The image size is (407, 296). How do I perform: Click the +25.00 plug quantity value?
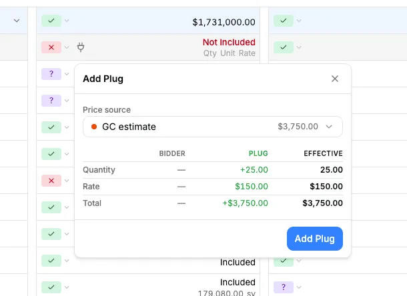pyautogui.click(x=254, y=170)
